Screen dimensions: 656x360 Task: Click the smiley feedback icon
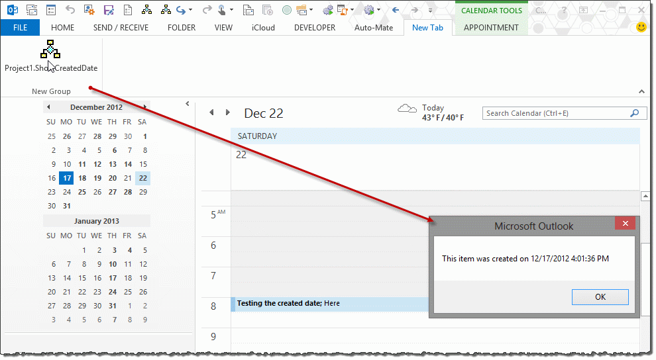point(641,28)
